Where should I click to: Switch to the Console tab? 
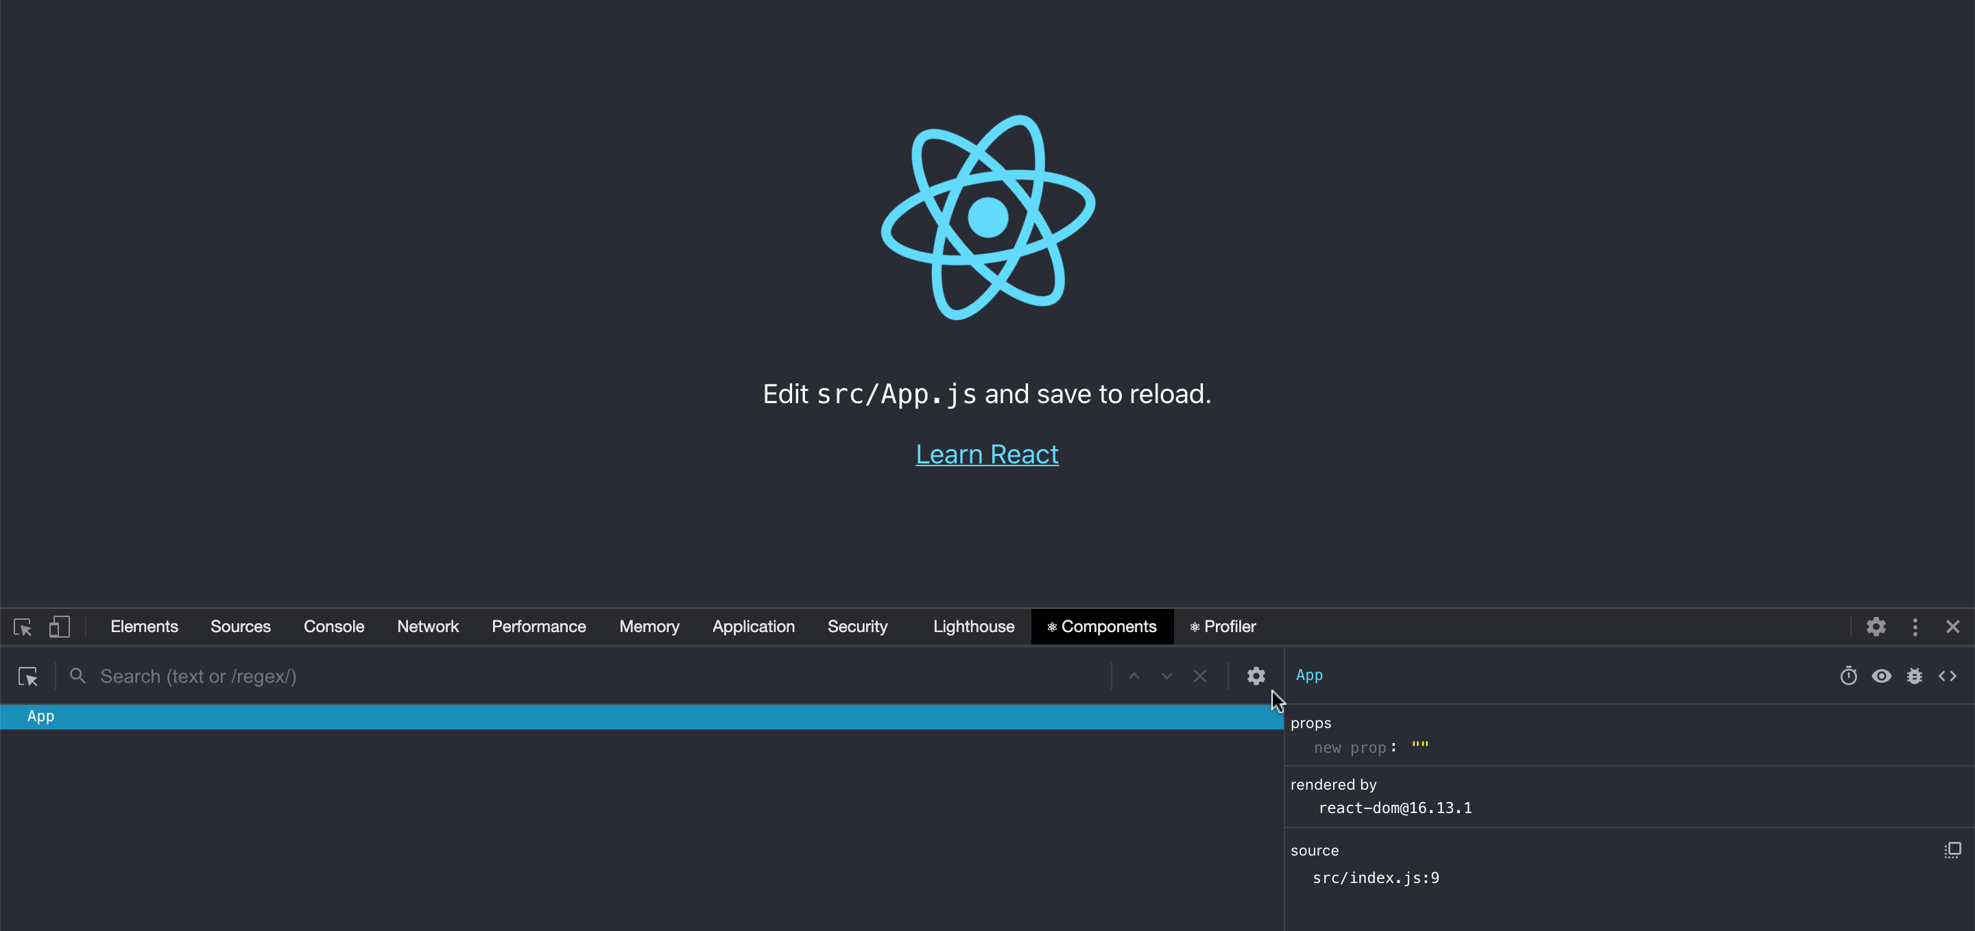(333, 627)
